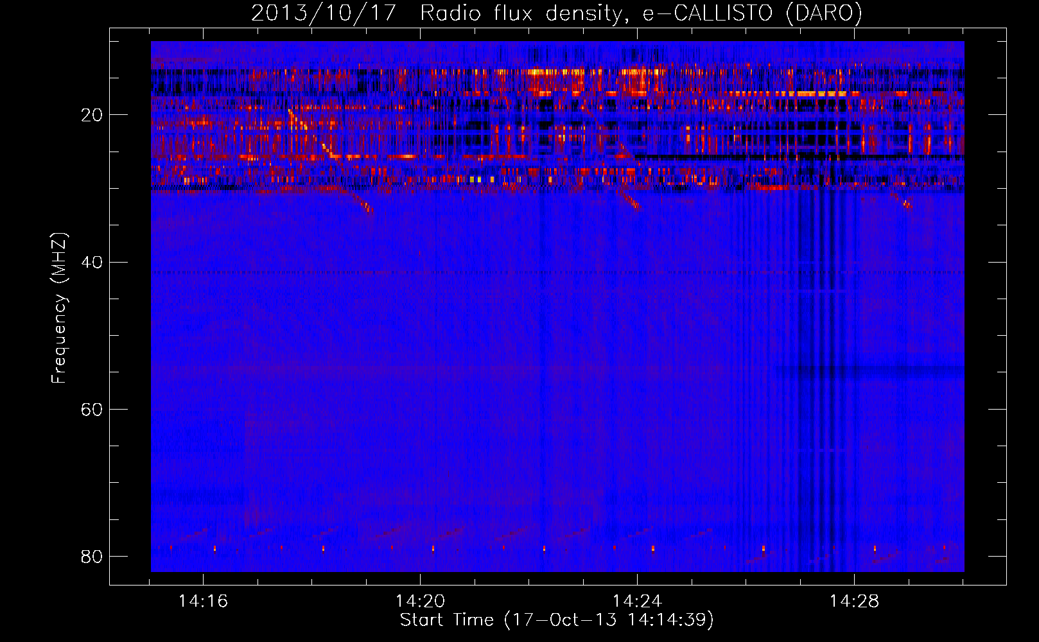Click the 'Start Time (17-Oct-13 14:14:39)' label

(557, 620)
